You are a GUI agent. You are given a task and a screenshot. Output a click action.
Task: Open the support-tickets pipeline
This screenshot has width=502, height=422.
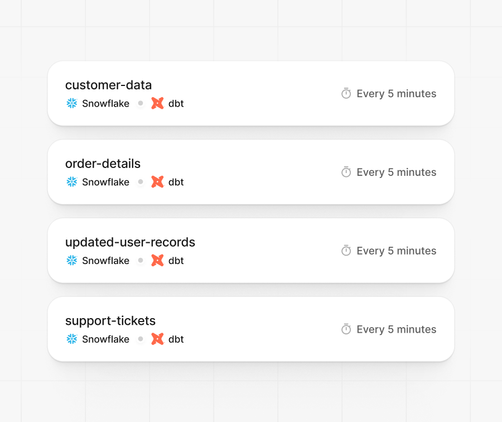pyautogui.click(x=110, y=321)
